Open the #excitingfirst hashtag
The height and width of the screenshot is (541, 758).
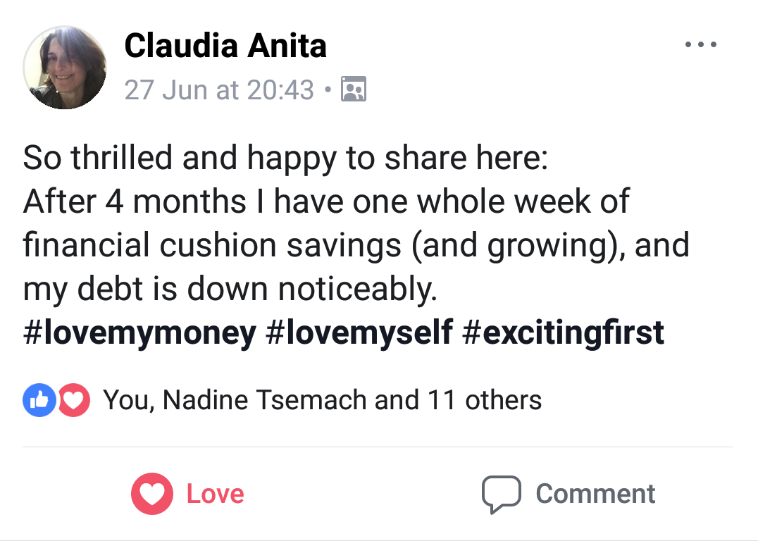pyautogui.click(x=563, y=332)
